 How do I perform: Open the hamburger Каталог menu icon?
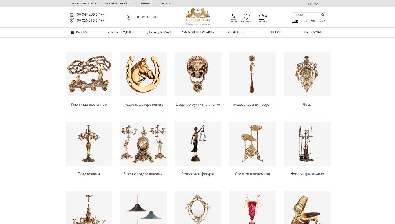tap(72, 33)
